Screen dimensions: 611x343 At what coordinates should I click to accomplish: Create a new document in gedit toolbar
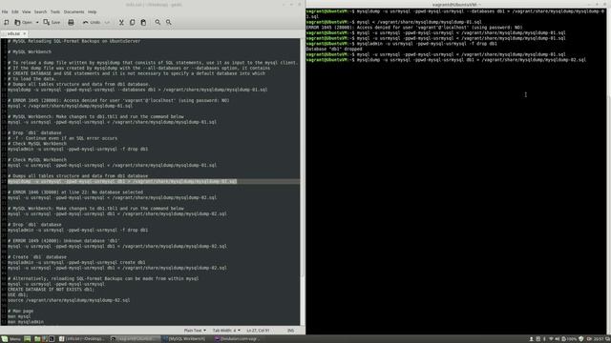click(x=7, y=23)
